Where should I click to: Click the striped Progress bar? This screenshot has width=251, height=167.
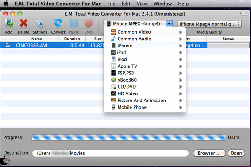[129, 137]
